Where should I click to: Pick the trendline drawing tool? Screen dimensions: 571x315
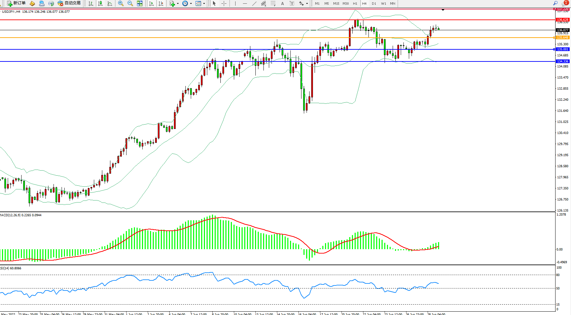click(254, 3)
